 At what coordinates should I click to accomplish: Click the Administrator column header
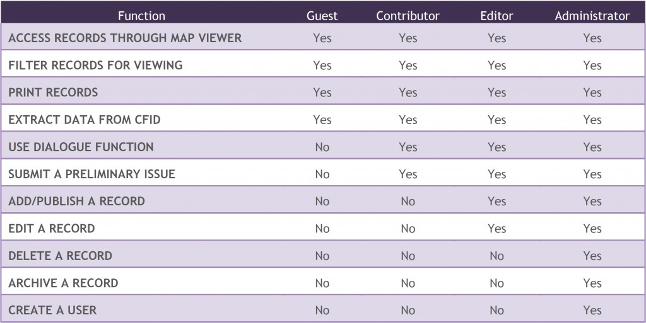[x=592, y=16]
